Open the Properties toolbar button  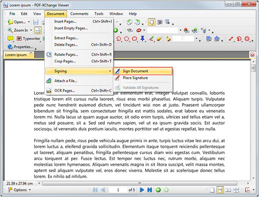click(x=20, y=47)
